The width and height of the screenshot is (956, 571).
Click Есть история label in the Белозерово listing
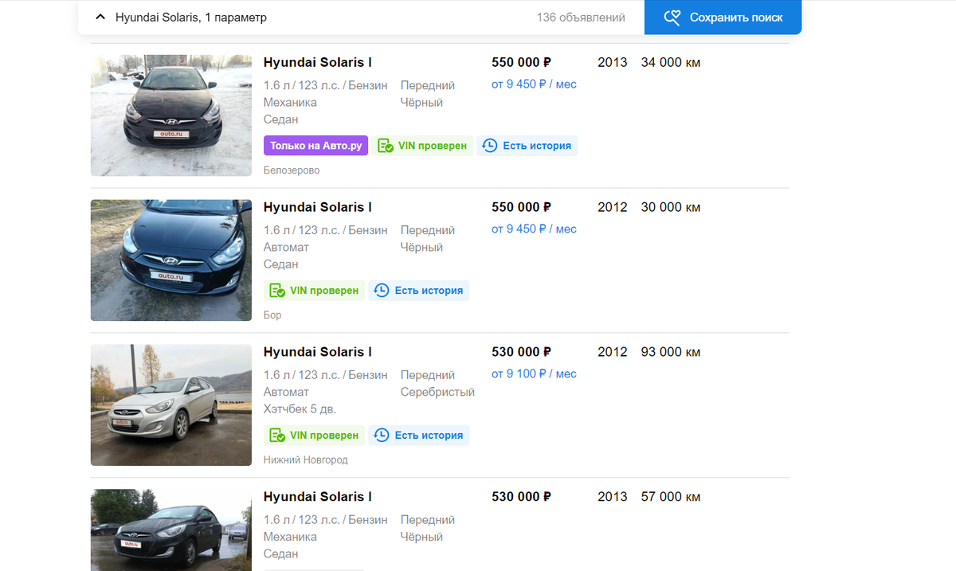point(537,146)
